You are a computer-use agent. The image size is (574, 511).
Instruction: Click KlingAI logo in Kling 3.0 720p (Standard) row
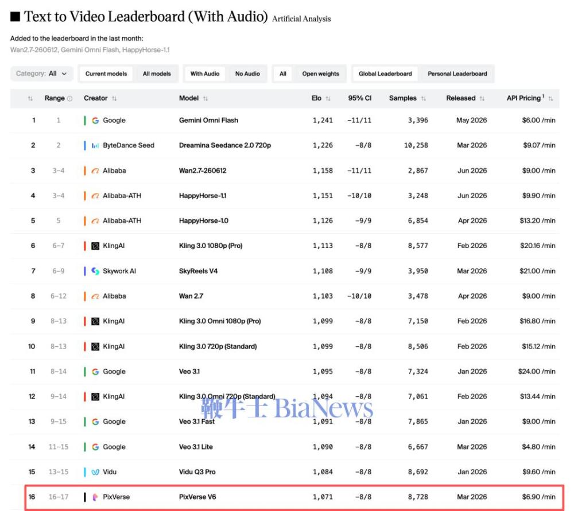click(95, 347)
